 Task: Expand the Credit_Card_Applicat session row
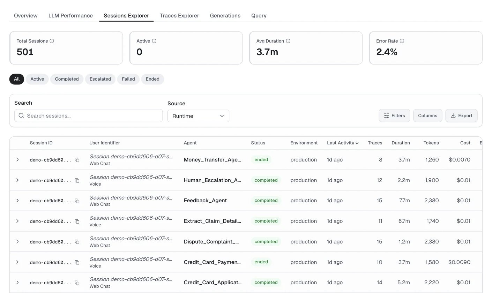coord(17,283)
